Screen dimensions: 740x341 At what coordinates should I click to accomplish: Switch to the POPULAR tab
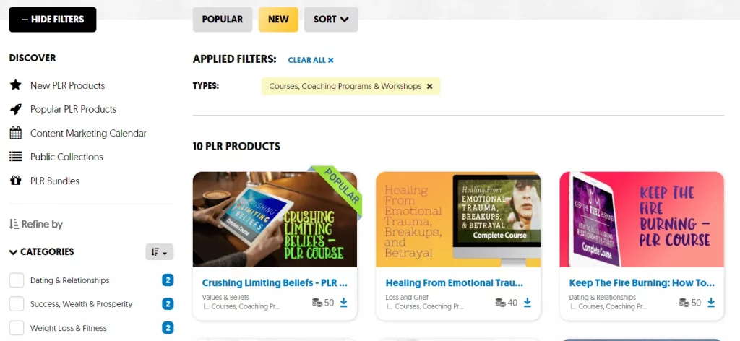coord(223,20)
